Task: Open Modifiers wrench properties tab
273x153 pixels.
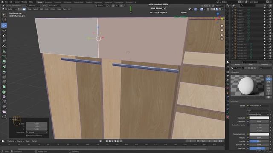Action: [x=227, y=97]
